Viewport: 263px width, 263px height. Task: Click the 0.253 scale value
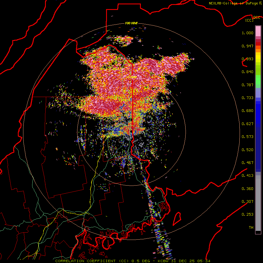click(248, 214)
